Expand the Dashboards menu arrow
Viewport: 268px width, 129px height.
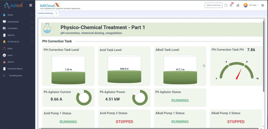32,22
